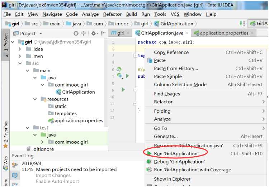269x187 pixels.
Task: Select Find Usages in context menu
Action: click(x=206, y=94)
